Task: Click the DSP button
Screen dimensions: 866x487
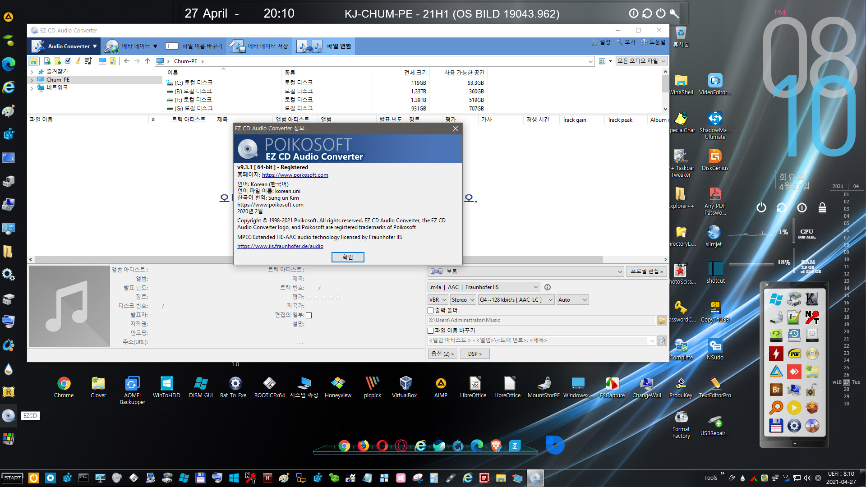Action: tap(475, 354)
